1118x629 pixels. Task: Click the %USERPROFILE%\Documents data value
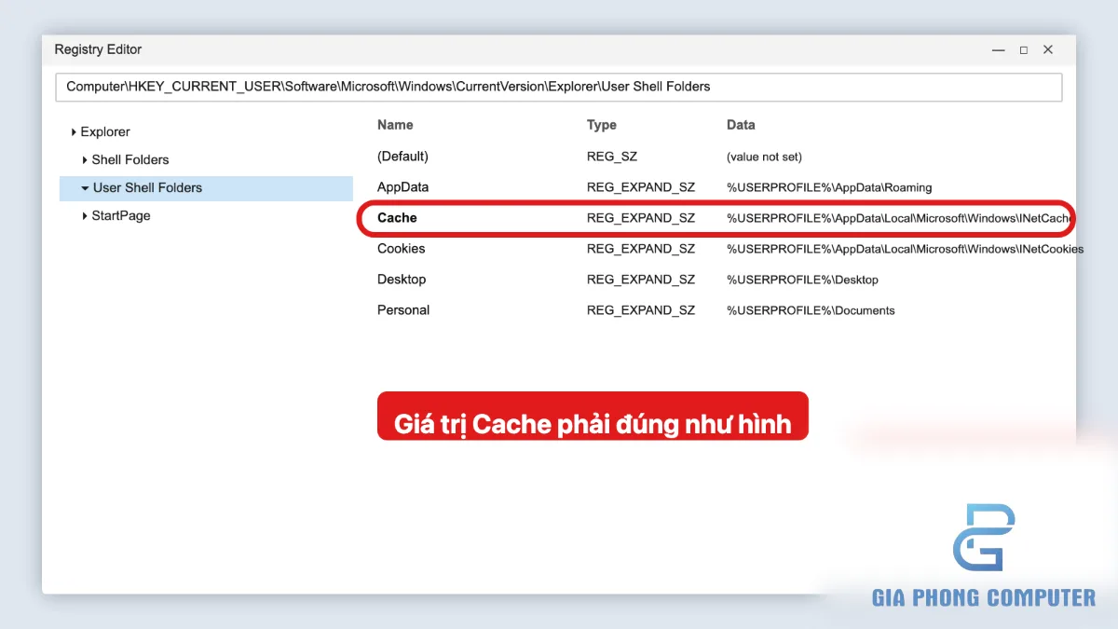point(811,310)
